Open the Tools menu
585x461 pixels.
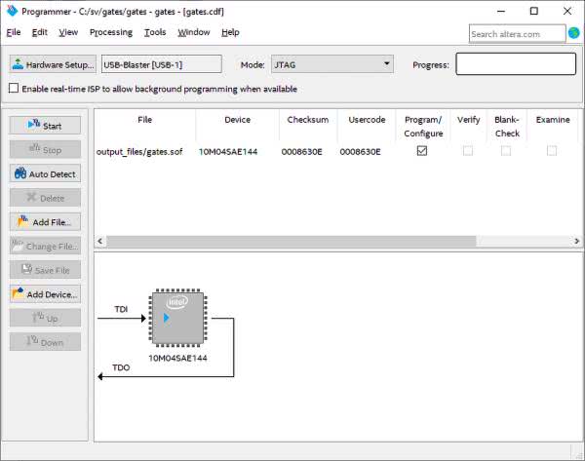pyautogui.click(x=155, y=32)
